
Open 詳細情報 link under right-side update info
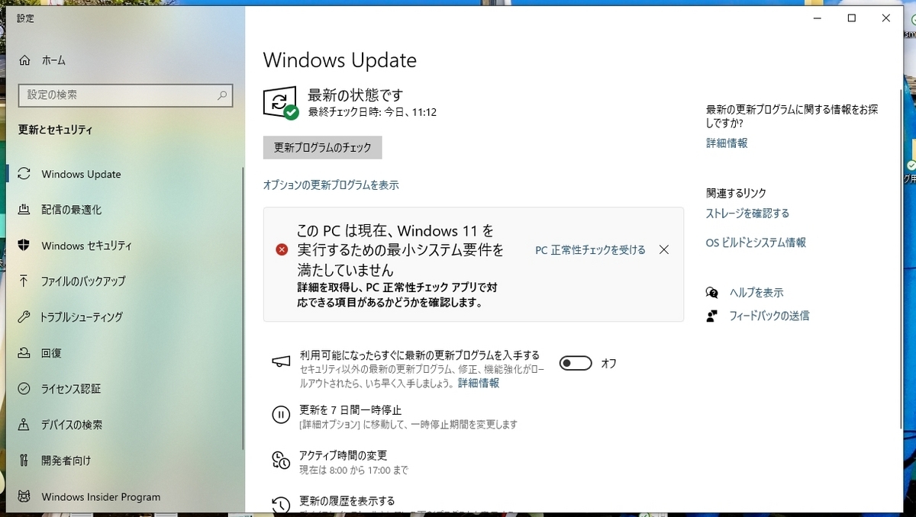click(727, 143)
